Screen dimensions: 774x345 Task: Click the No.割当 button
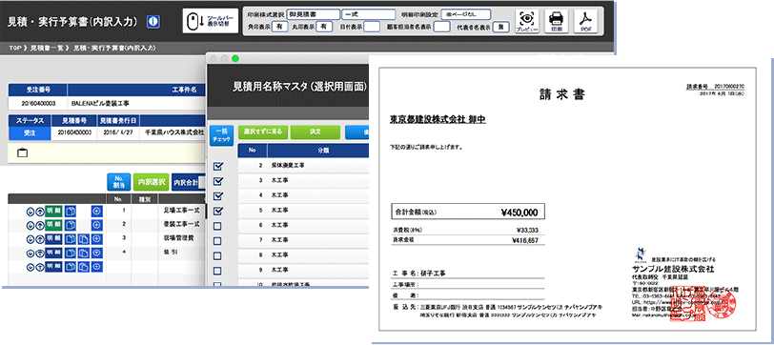119,182
